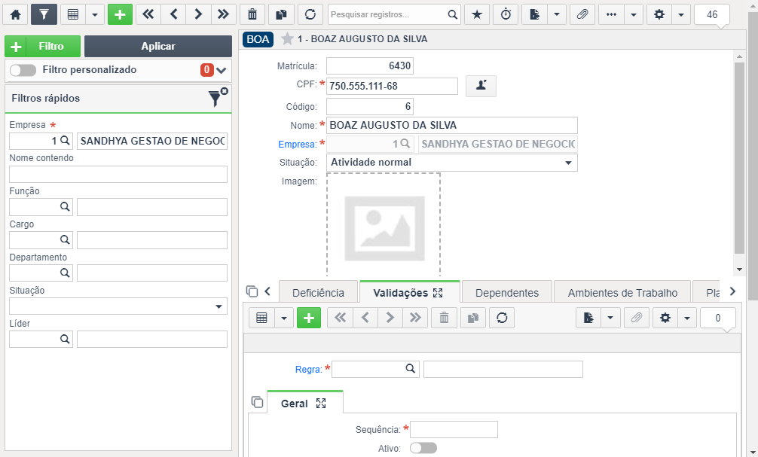Open favorites star icon in toolbar
This screenshot has height=457, width=758.
477,14
